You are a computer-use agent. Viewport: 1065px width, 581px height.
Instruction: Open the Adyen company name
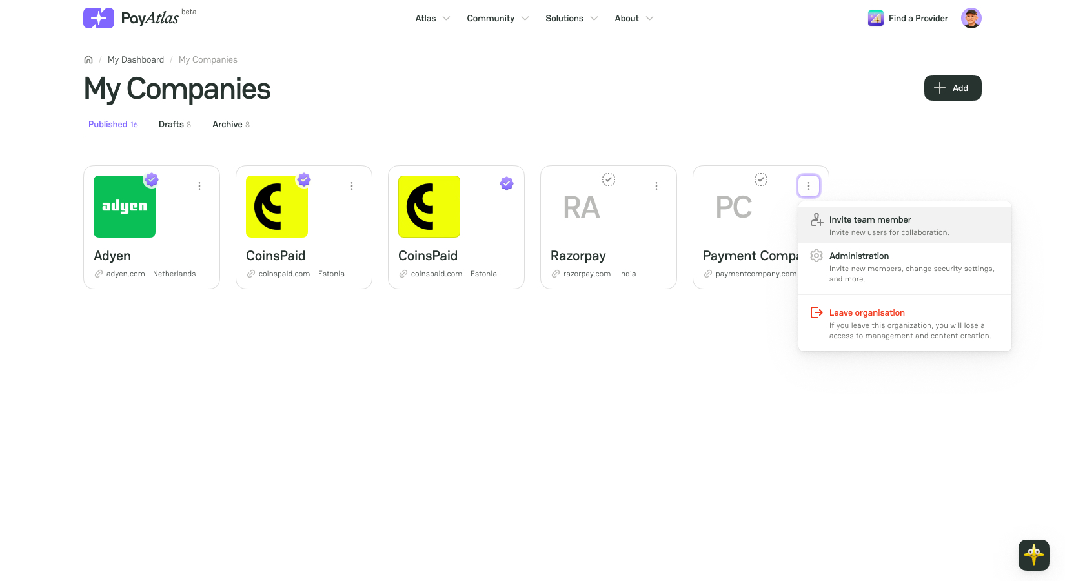[x=112, y=256]
